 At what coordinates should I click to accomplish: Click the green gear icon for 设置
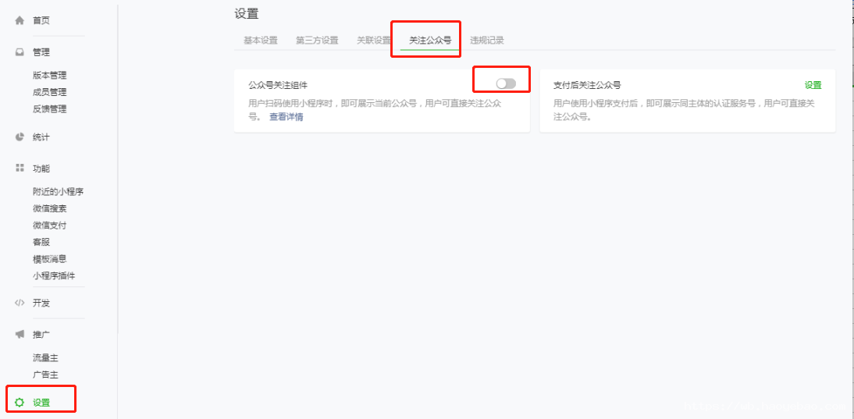pyautogui.click(x=20, y=403)
